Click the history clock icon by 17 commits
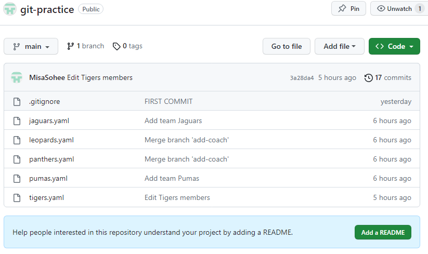Screen dimensions: 428x254 pyautogui.click(x=369, y=78)
